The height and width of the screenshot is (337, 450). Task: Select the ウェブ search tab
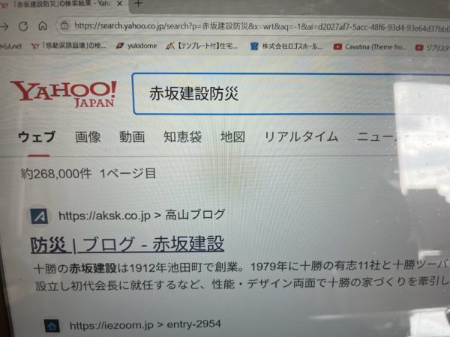37,137
